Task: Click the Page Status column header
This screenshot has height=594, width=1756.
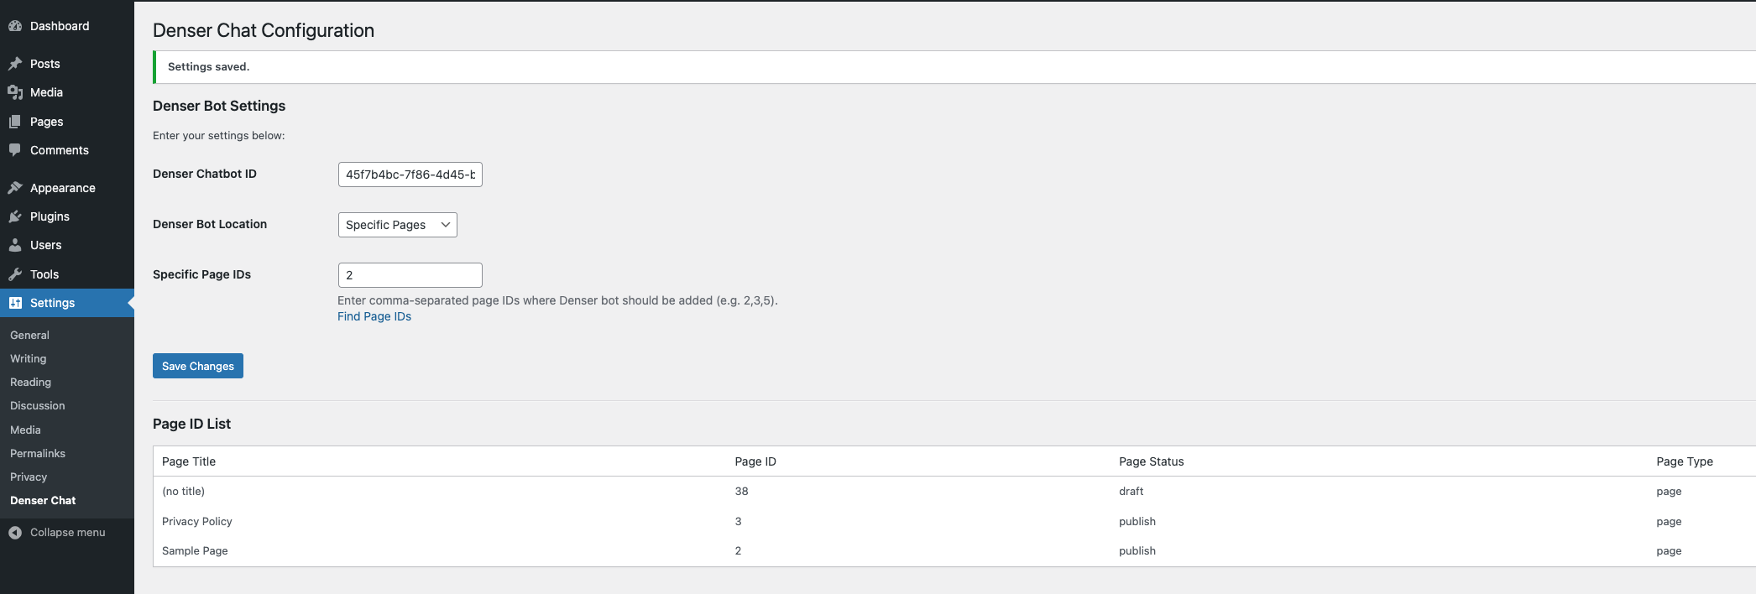Action: (1152, 461)
